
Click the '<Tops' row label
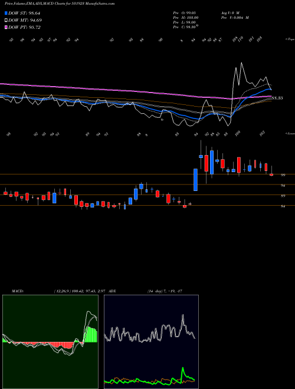pos(290,39)
